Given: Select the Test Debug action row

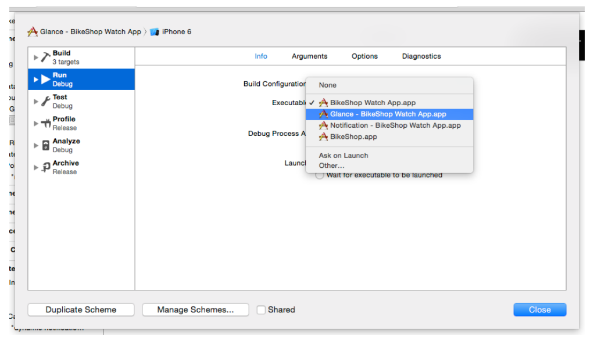Looking at the screenshot, I should point(81,102).
